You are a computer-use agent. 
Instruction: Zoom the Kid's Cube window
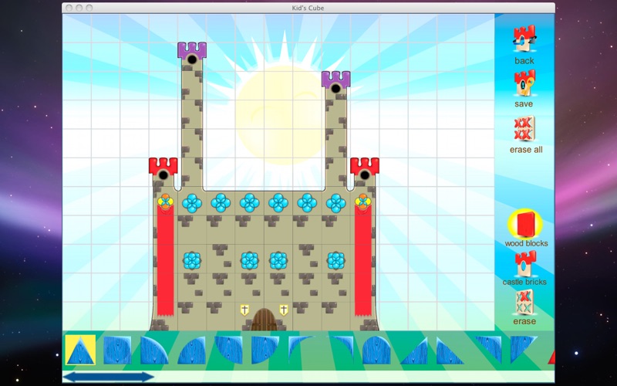tap(89, 8)
